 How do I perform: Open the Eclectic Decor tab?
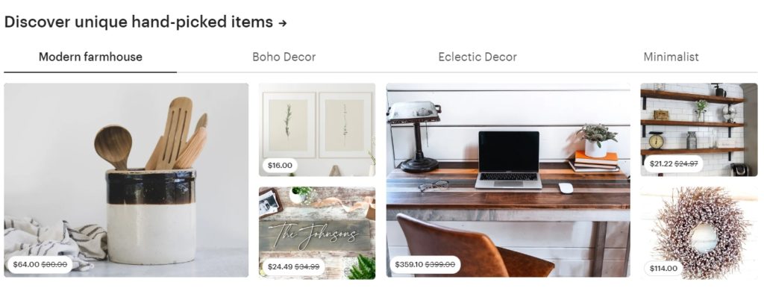(x=477, y=57)
